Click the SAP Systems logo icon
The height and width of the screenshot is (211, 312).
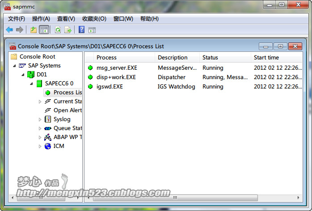(22, 65)
